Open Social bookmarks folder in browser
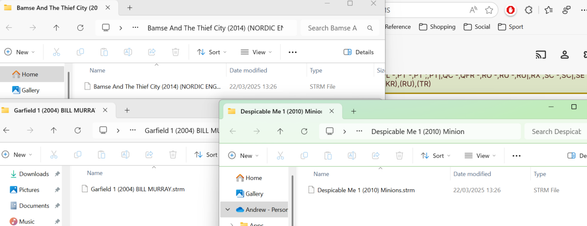This screenshot has width=587, height=226. tap(477, 27)
